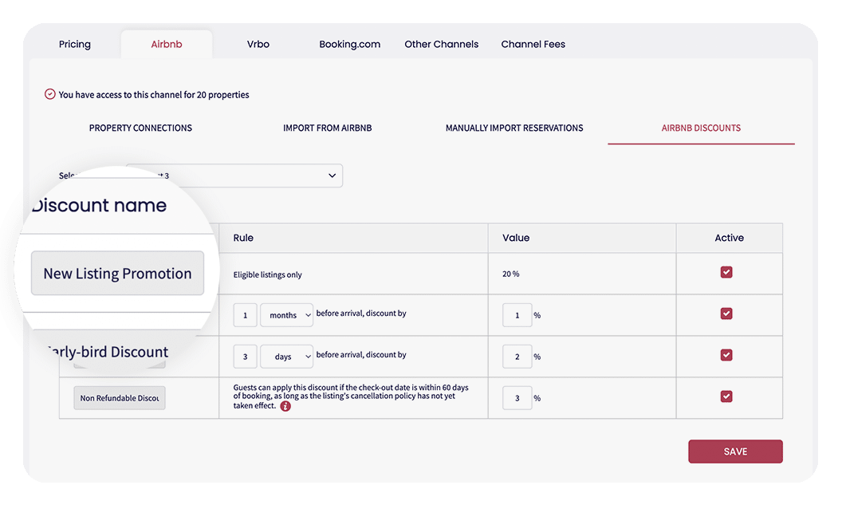Click 'You have access to this channel' message
Viewport: 842px width, 505px height.
click(154, 95)
